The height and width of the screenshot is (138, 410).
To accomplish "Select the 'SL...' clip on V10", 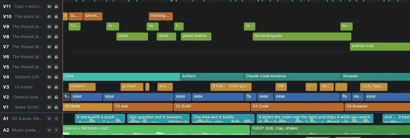I will (x=76, y=16).
